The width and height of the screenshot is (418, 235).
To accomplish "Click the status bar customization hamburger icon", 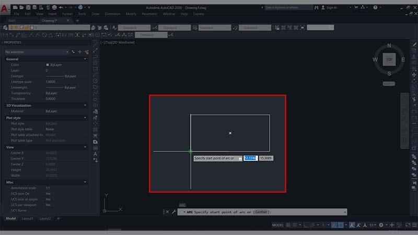I will (414, 225).
